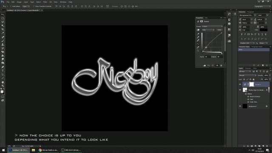Toggle Outer Glow effect visibility
The image size is (272, 153).
click(x=248, y=102)
